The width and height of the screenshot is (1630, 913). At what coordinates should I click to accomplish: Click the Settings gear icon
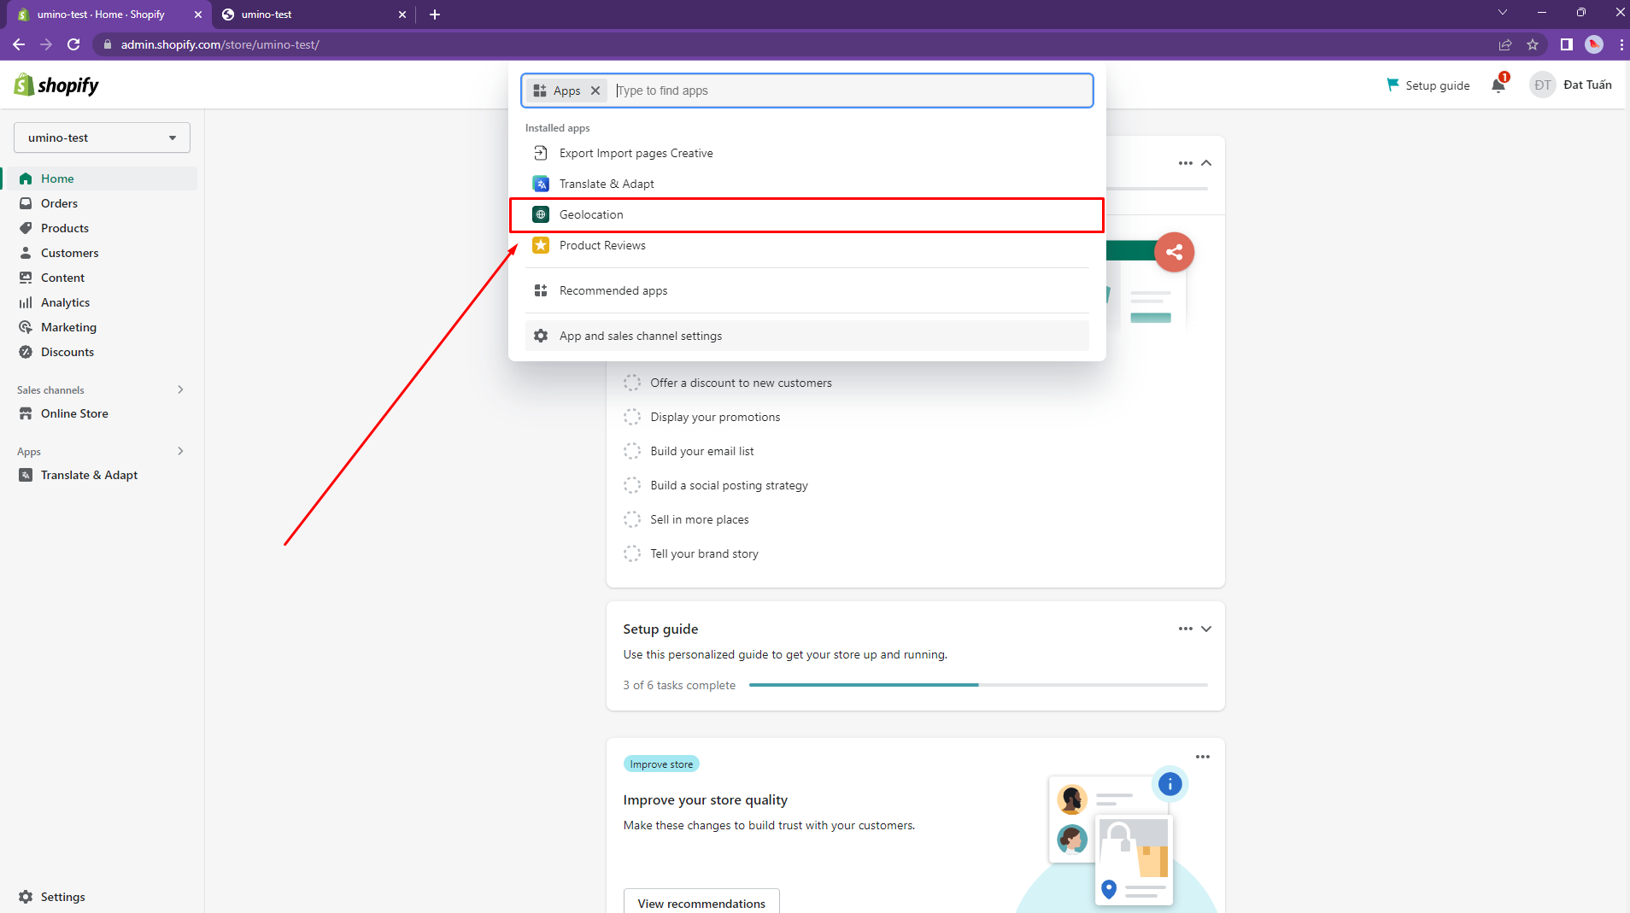coord(26,897)
